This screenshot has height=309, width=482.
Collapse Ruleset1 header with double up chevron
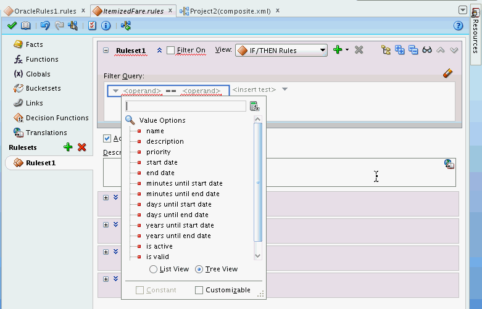159,50
